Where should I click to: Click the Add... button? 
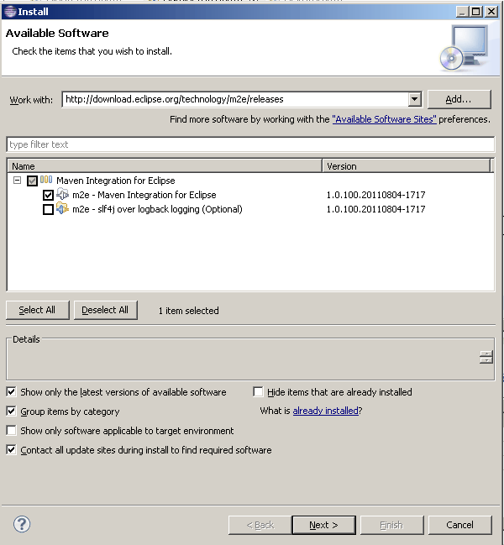pyautogui.click(x=459, y=99)
